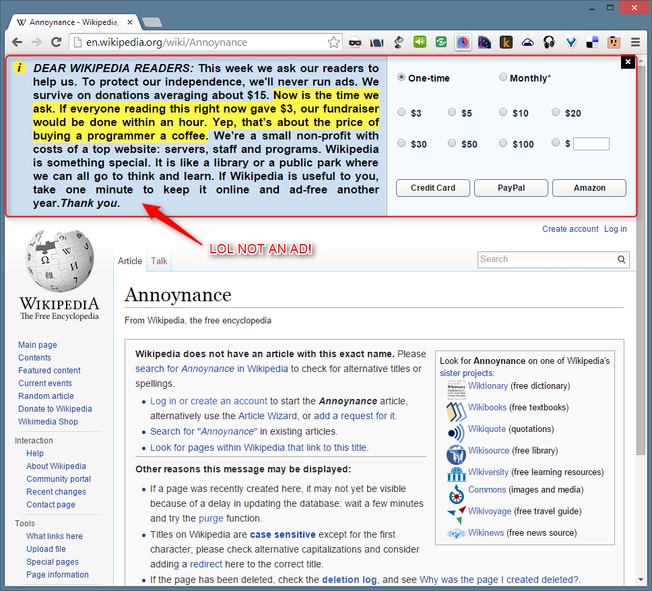Click the Wikipedia globe logo
Image resolution: width=652 pixels, height=591 pixels.
(59, 261)
